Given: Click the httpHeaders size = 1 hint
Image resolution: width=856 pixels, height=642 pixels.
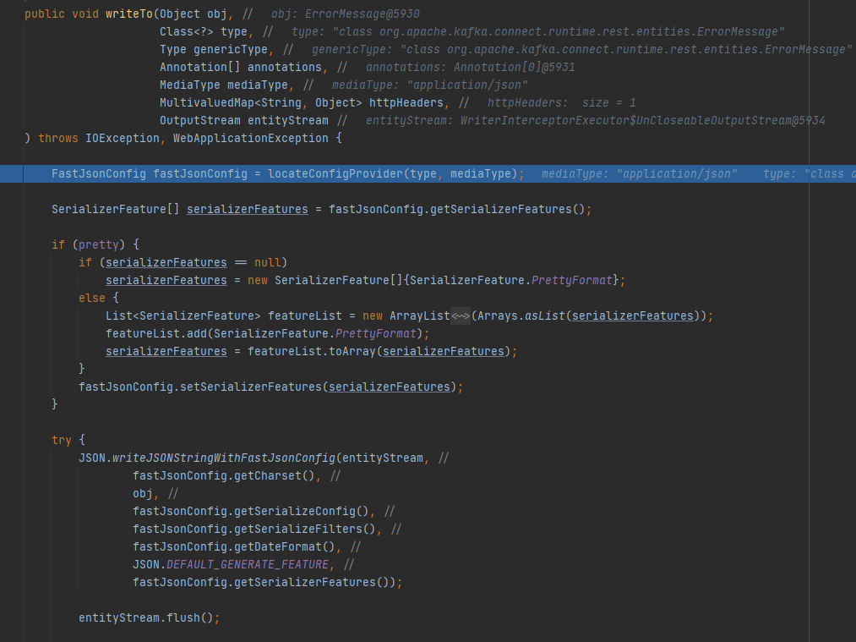Looking at the screenshot, I should click(x=561, y=103).
